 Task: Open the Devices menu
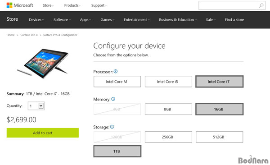coord(36,20)
